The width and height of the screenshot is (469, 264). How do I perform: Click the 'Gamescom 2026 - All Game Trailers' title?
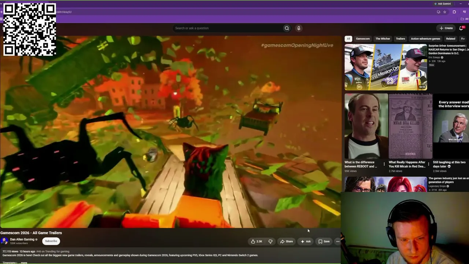click(x=31, y=233)
